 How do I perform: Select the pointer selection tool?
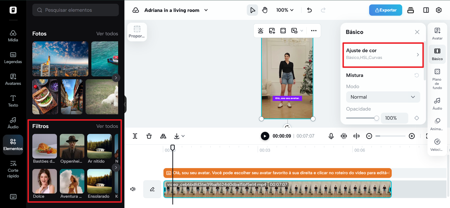[x=252, y=10]
